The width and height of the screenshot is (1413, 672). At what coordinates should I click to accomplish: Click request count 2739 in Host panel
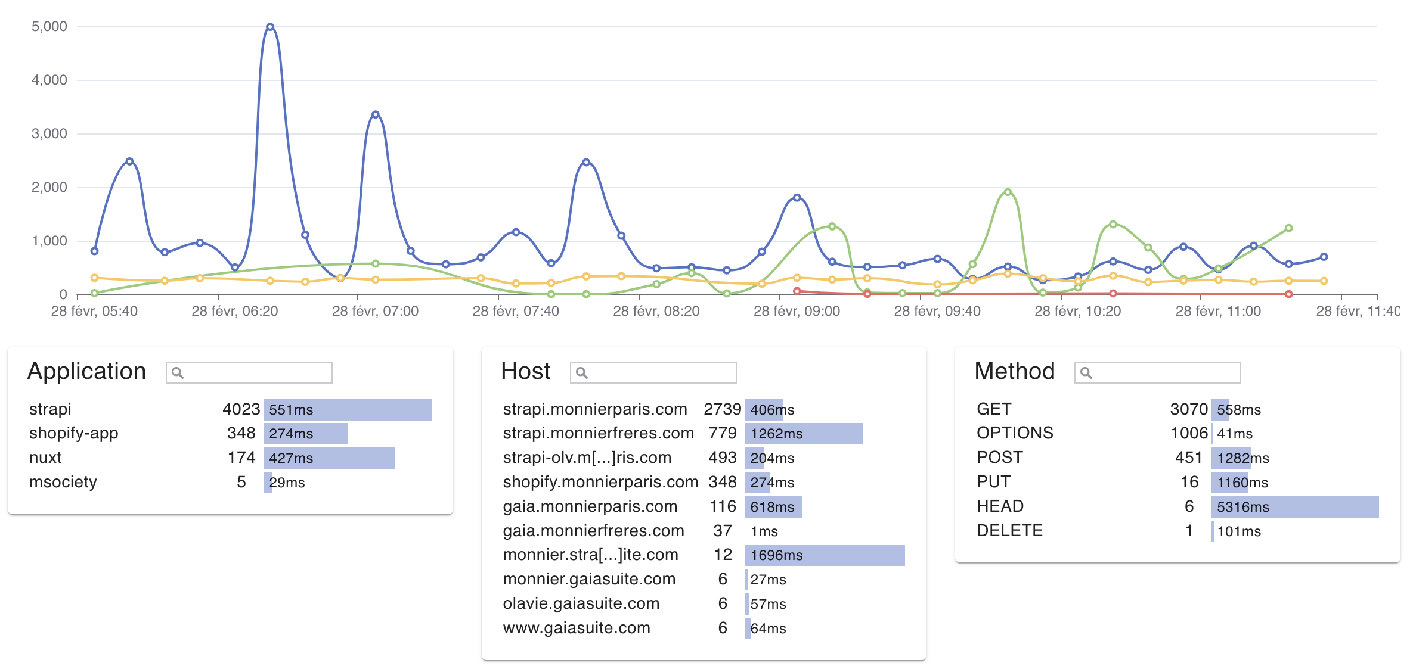pos(722,409)
